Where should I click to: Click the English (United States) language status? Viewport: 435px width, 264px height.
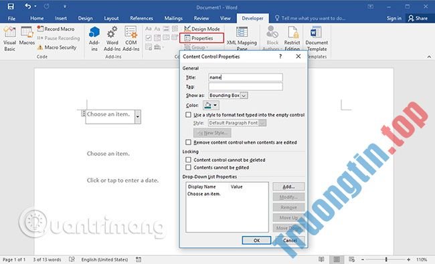point(104,259)
